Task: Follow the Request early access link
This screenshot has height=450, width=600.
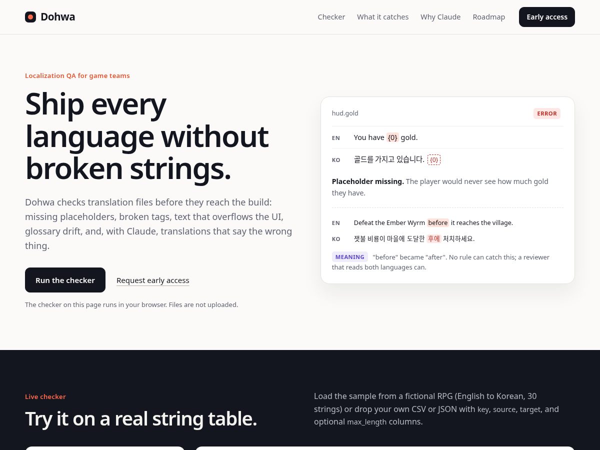Action: 153,280
